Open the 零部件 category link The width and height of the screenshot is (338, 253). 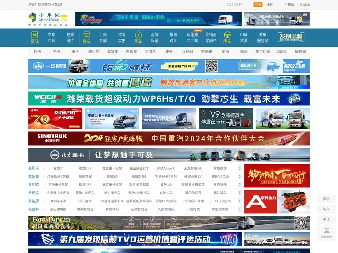pos(34,209)
